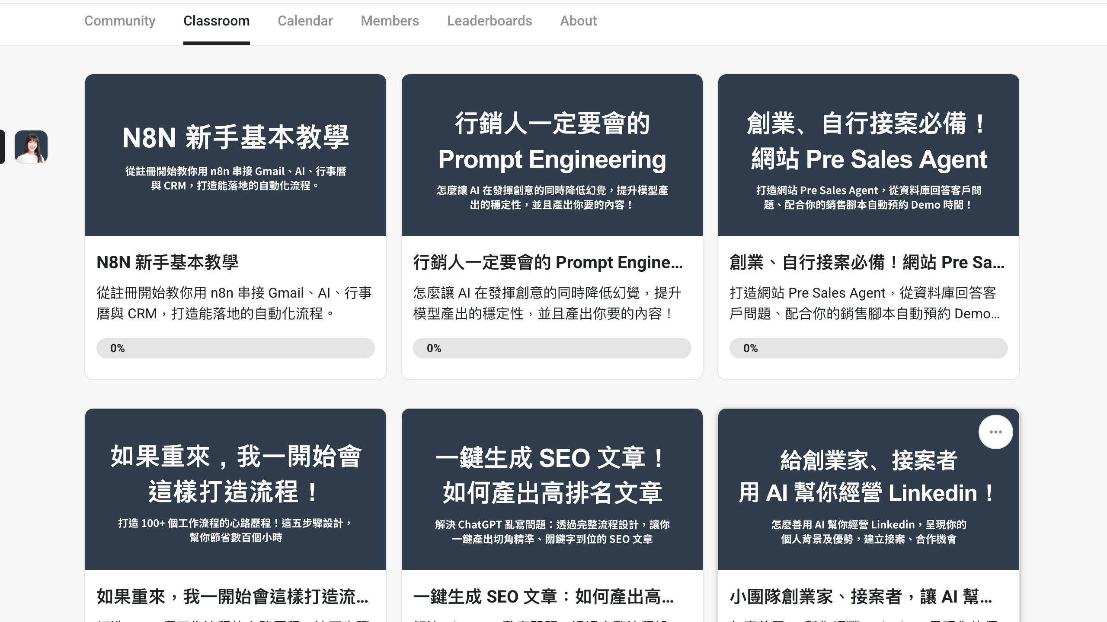
Task: Open the Leaderboards tab
Action: (x=489, y=21)
